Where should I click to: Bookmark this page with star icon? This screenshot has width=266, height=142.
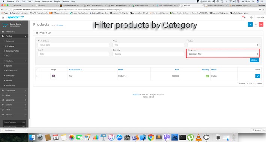(x=260, y=10)
